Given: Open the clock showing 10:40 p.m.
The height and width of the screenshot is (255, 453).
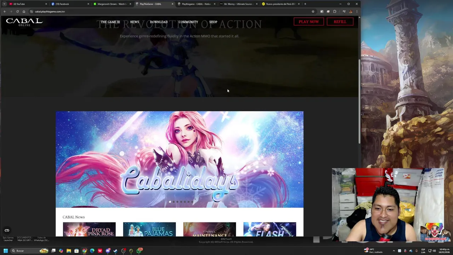Looking at the screenshot, I should (444, 251).
